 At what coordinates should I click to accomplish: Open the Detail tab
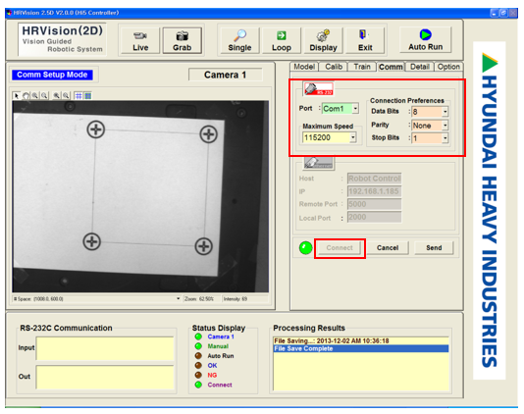coord(420,67)
